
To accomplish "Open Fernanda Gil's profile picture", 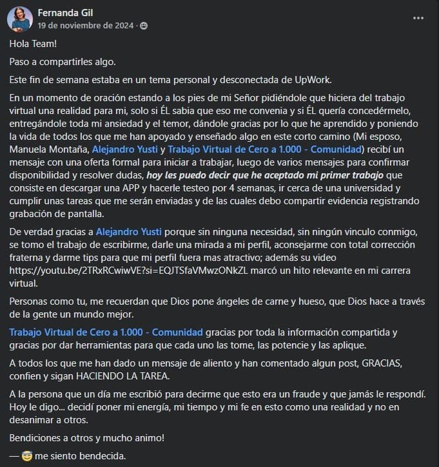I will [x=20, y=19].
